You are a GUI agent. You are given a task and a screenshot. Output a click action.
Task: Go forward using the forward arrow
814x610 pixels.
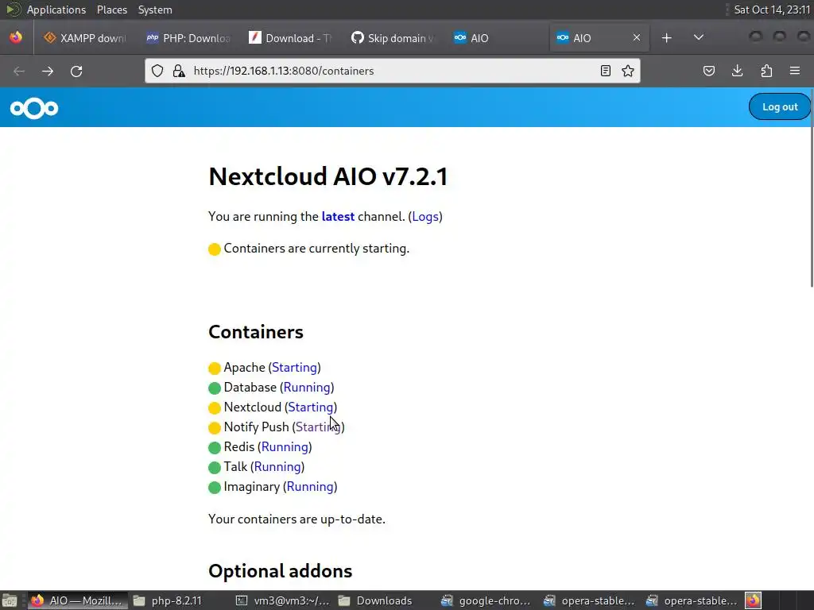pos(48,71)
